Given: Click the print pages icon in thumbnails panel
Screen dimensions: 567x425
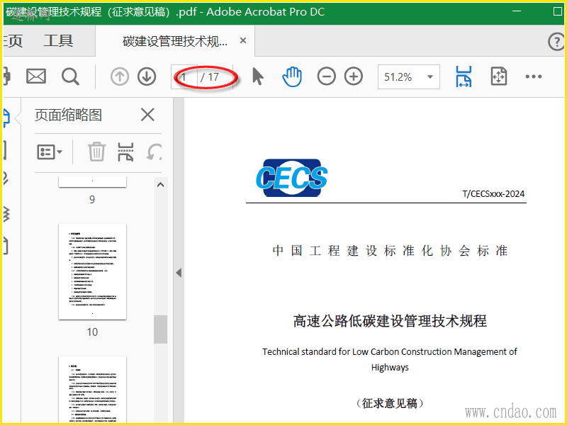Looking at the screenshot, I should (125, 152).
